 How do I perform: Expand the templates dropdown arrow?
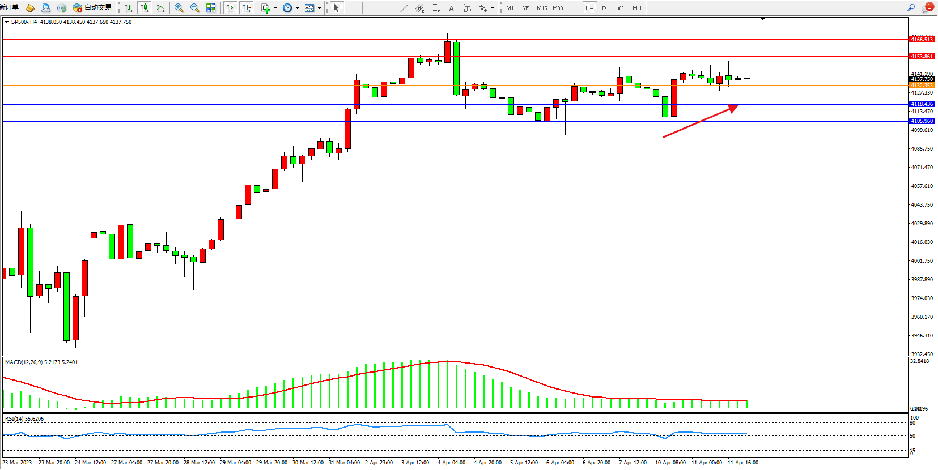coord(319,8)
